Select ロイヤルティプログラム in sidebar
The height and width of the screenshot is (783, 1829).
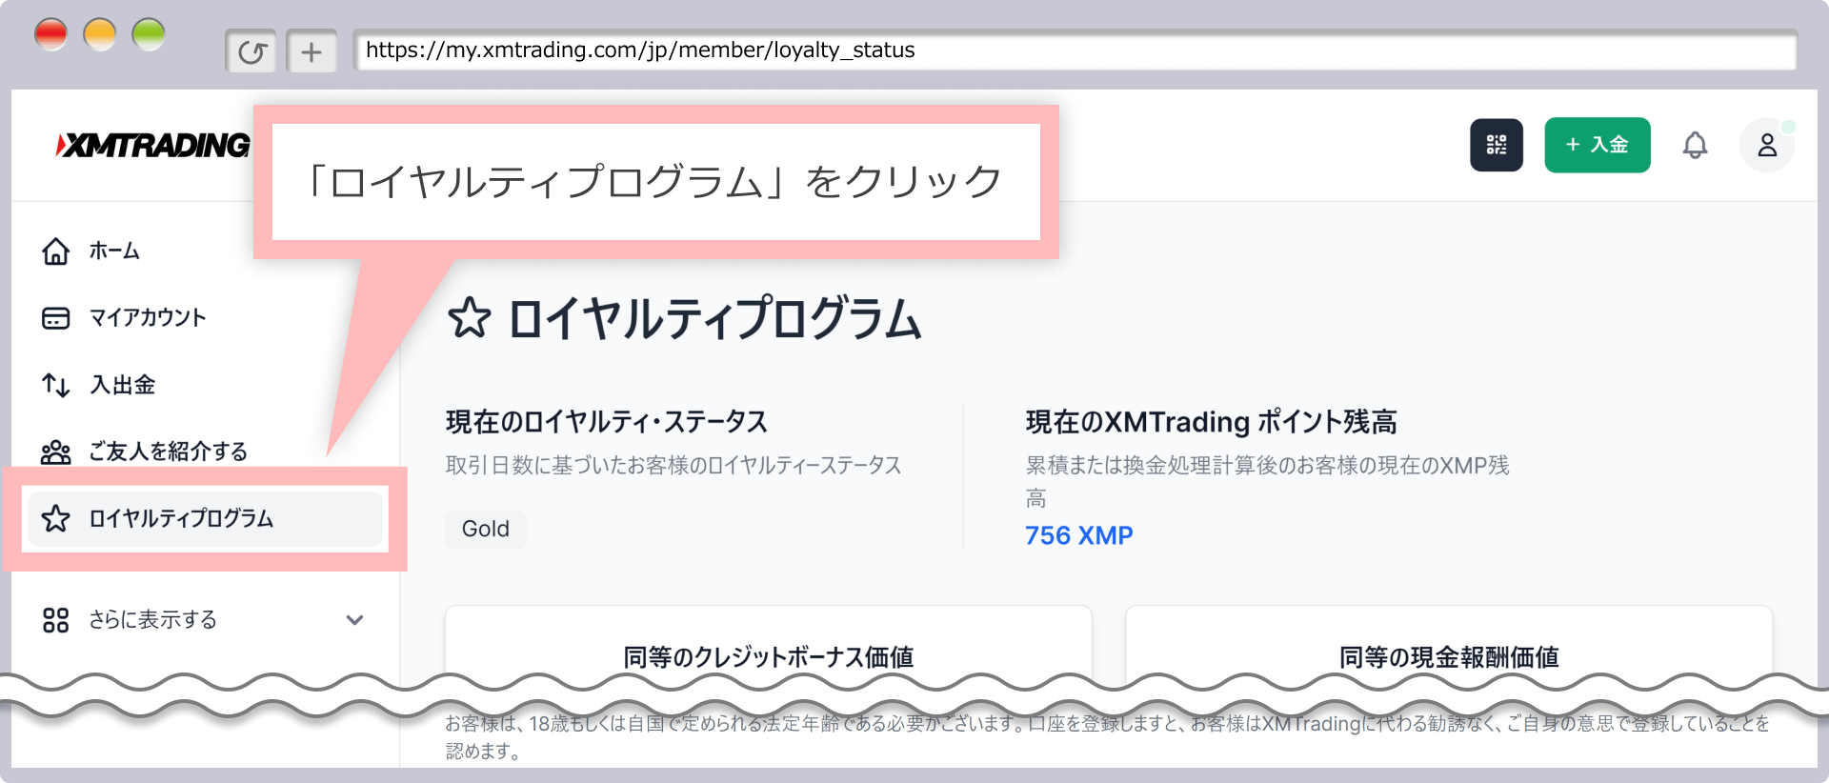click(x=205, y=518)
